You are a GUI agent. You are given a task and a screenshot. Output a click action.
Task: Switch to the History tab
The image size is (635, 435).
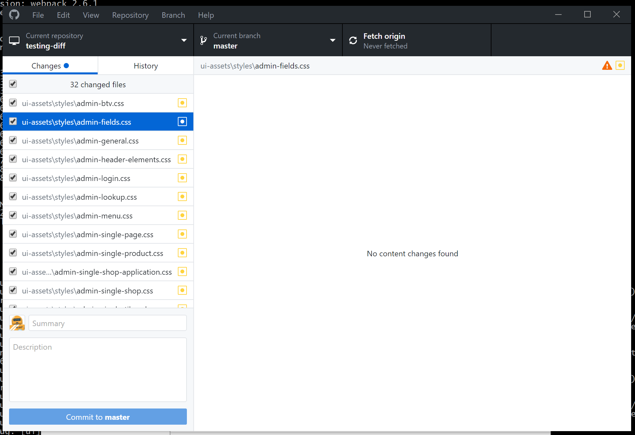click(x=145, y=65)
